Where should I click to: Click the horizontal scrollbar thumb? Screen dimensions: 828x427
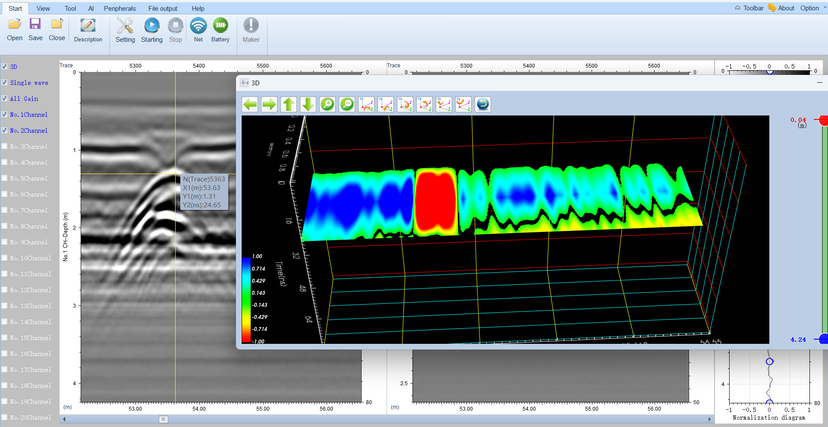(x=163, y=419)
